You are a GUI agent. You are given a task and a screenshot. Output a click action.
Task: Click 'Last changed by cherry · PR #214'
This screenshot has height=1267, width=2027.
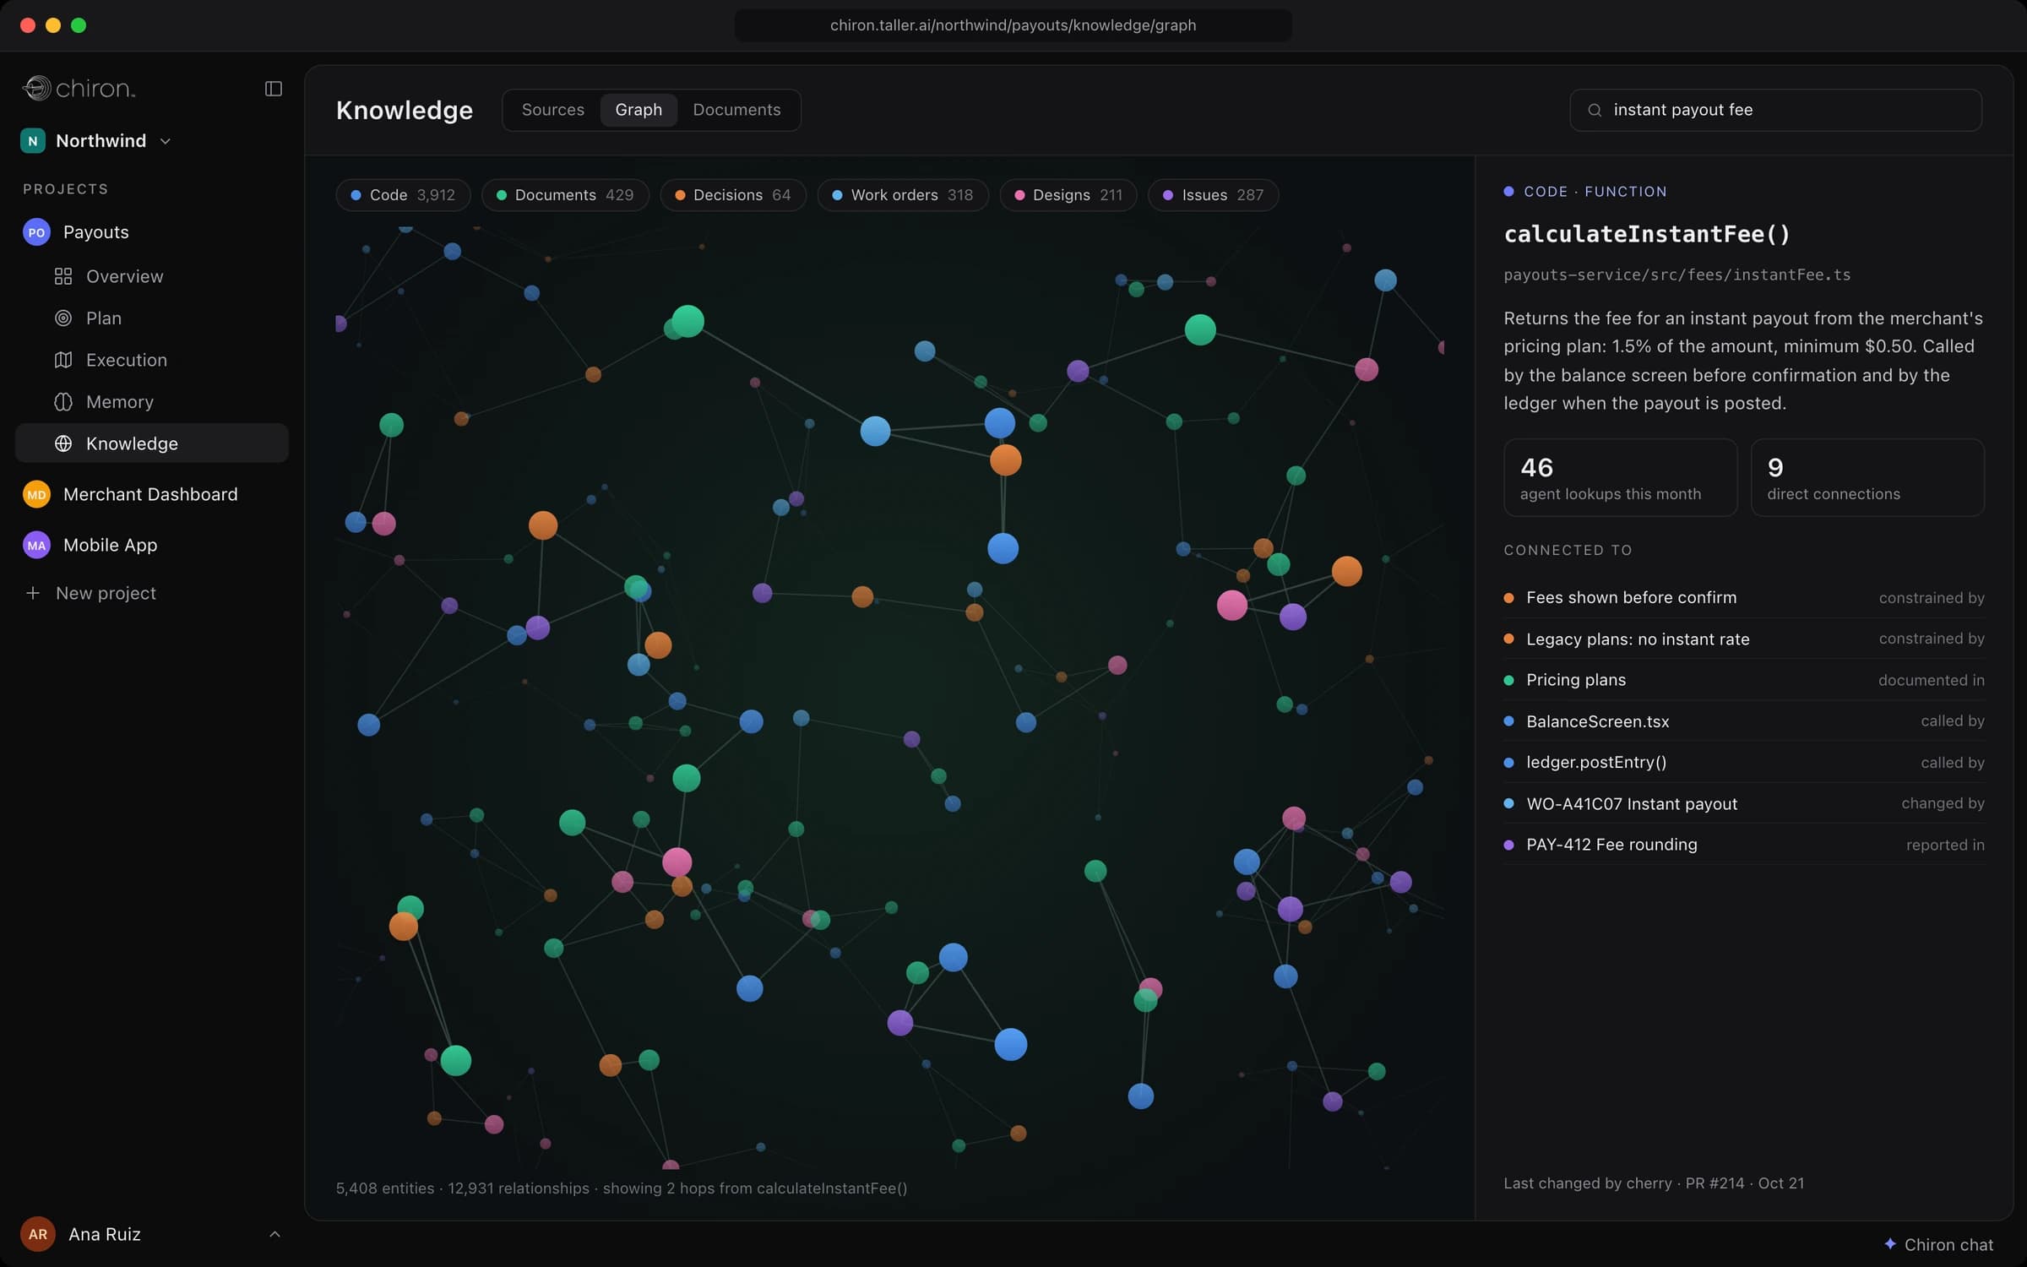tap(1623, 1183)
